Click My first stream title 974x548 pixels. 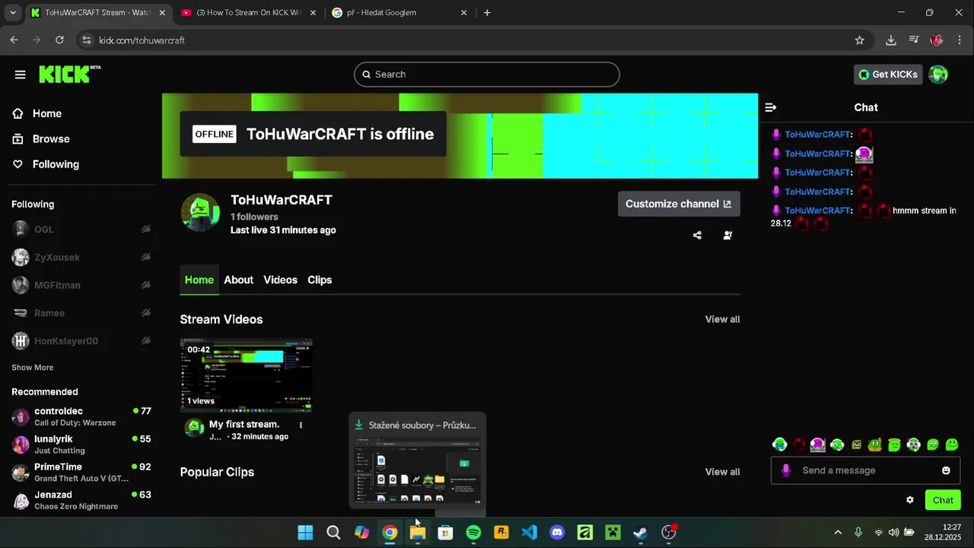pos(244,425)
